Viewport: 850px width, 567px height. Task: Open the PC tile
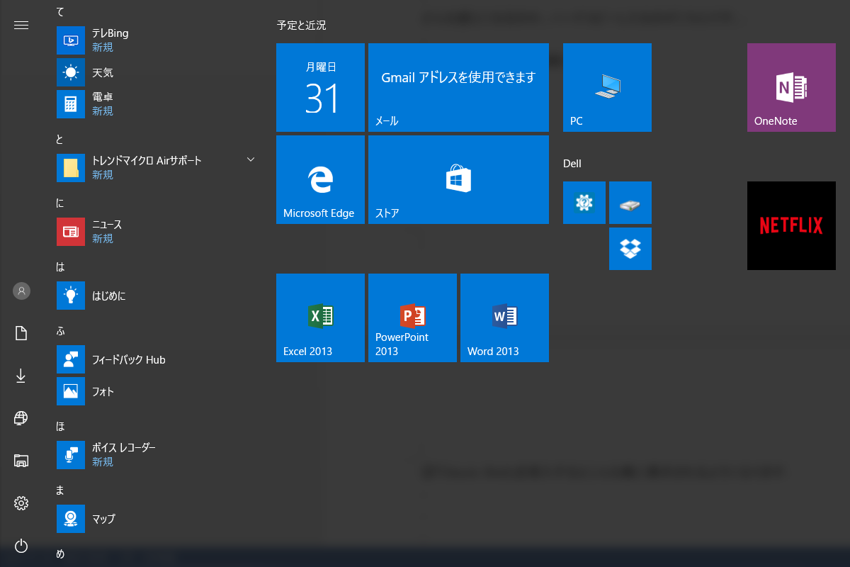607,87
